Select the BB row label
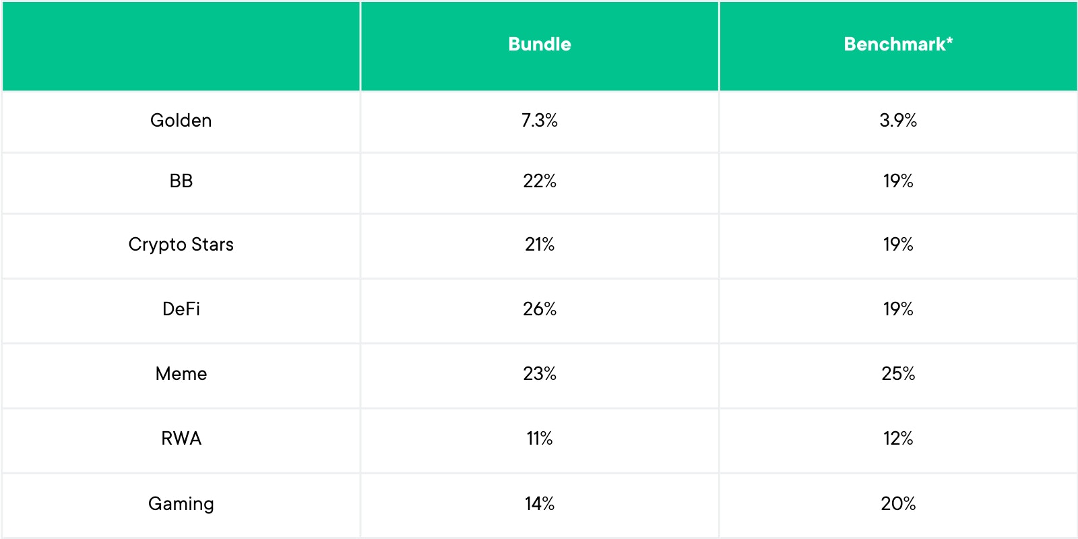Viewport: 1078px width, 539px height. (x=181, y=181)
